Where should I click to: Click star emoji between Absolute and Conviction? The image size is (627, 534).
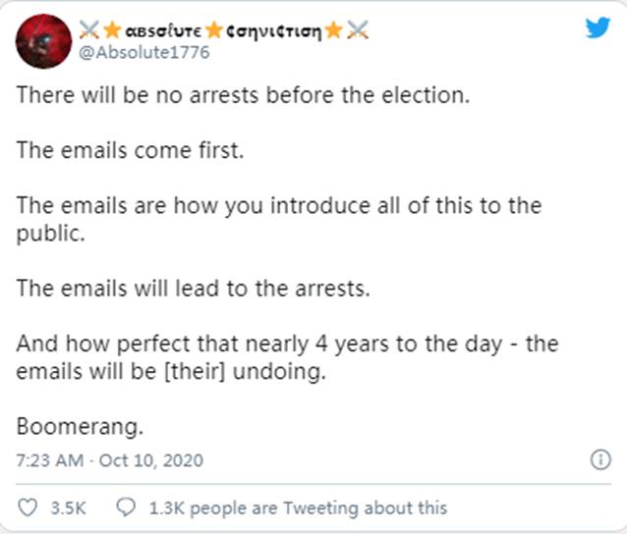pos(213,30)
